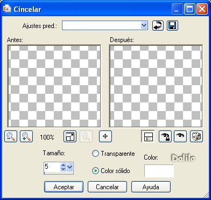The image size is (211, 200).
Task: Click the navigate move-arrows icon
Action: click(105, 136)
